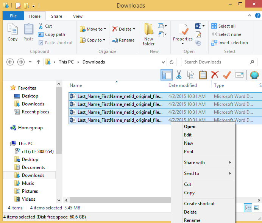This screenshot has width=262, height=223.
Task: Switch to large thumbnails view in the status bar
Action: [256, 208]
